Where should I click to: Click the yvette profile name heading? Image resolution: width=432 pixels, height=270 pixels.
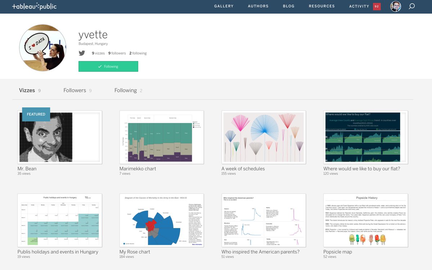click(93, 35)
